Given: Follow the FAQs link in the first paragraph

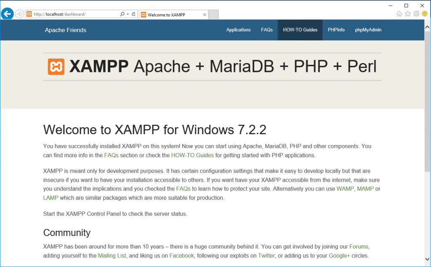Looking at the screenshot, I should [x=111, y=155].
